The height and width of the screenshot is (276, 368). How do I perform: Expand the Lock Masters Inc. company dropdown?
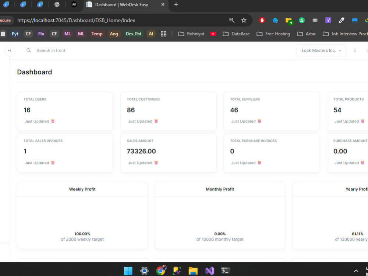pos(322,50)
